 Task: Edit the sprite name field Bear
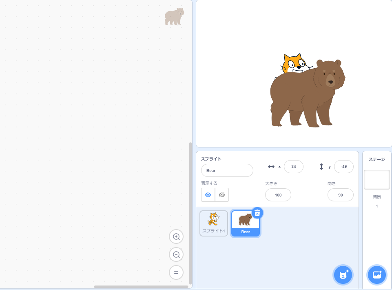227,170
